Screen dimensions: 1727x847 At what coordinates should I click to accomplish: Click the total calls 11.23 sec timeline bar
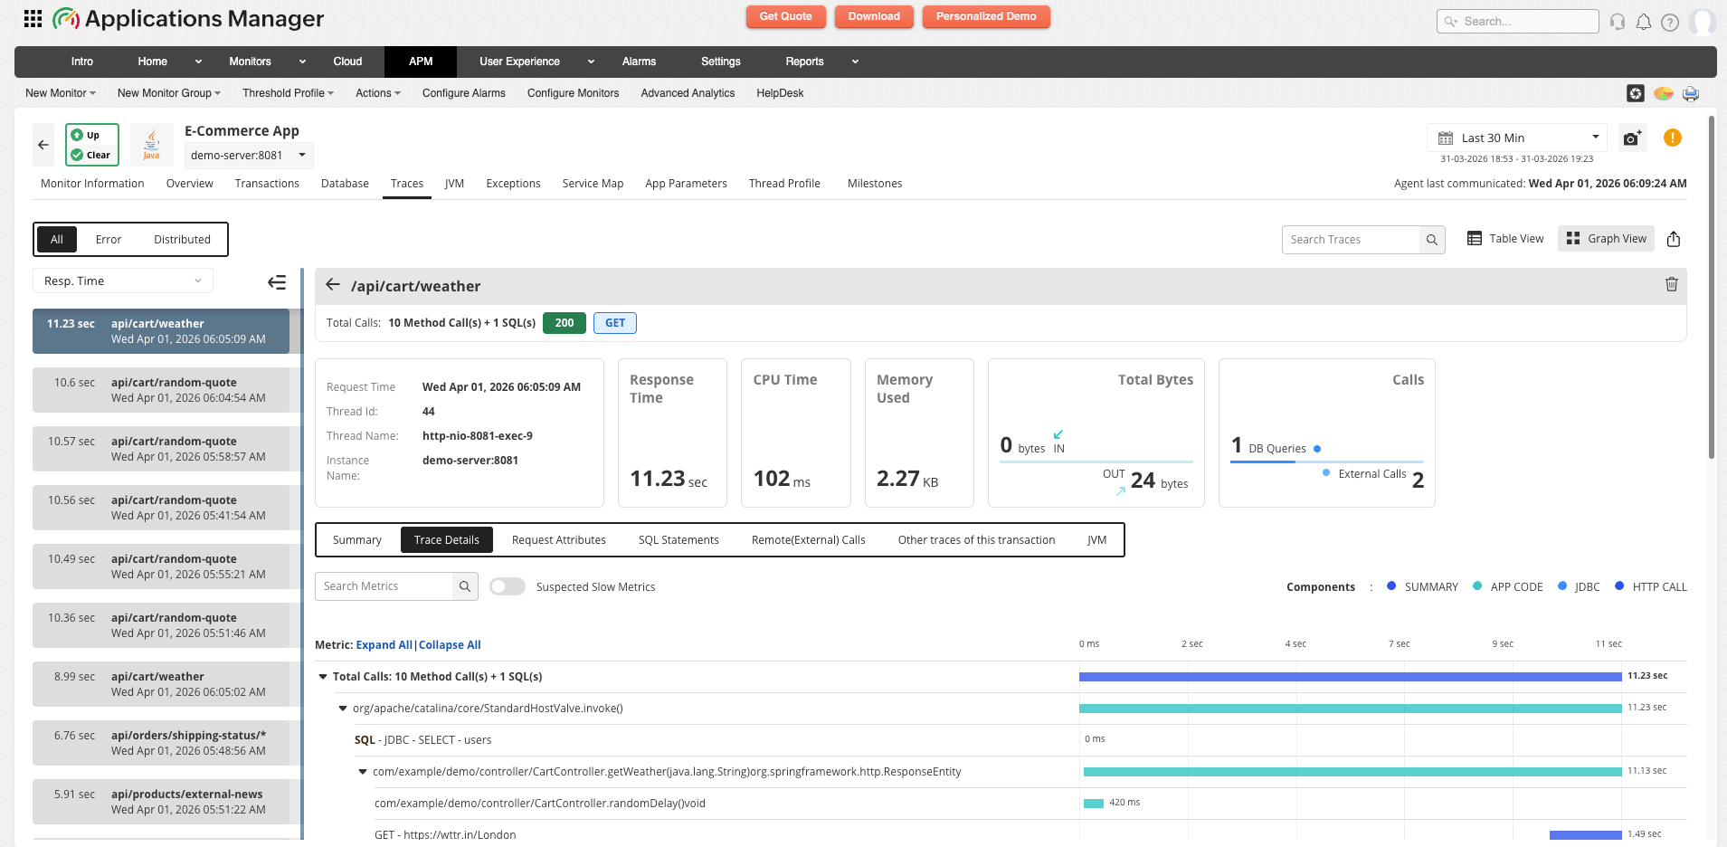coord(1349,677)
